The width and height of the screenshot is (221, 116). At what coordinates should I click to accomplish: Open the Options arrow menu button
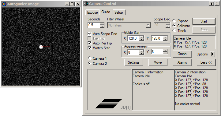point(212,54)
